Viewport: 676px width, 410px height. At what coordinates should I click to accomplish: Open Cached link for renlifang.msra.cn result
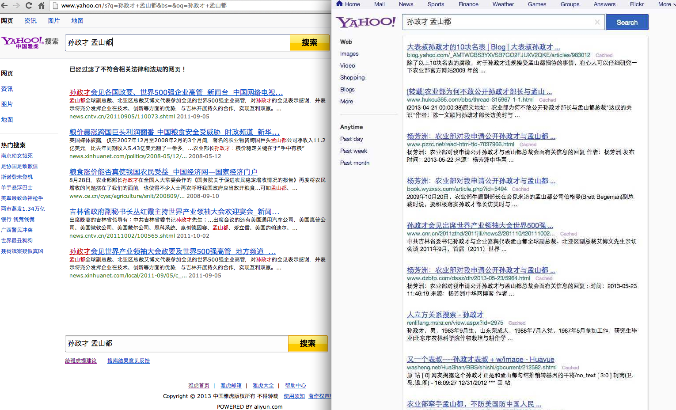pyautogui.click(x=517, y=323)
